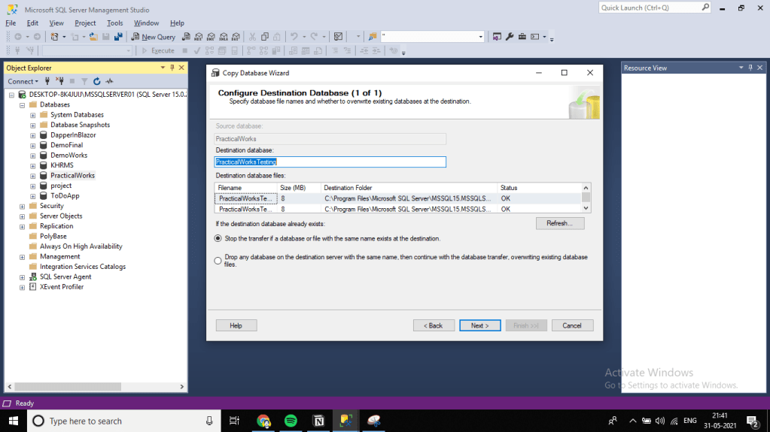Click the Destination database name field
Screen dimensions: 770x432
pos(330,162)
